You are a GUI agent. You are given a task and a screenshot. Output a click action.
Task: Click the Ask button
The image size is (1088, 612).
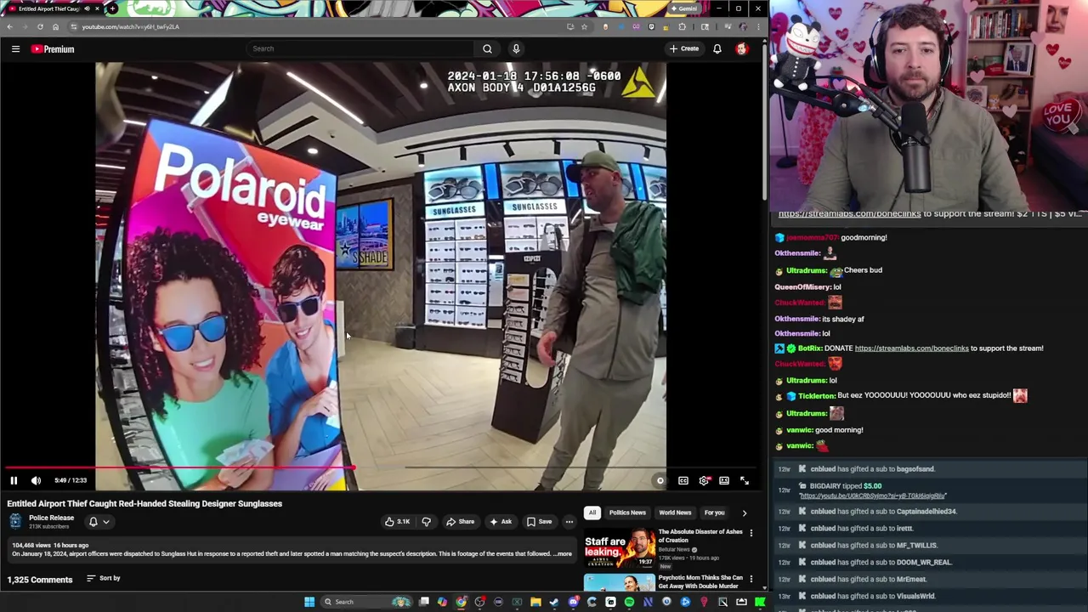(x=501, y=522)
